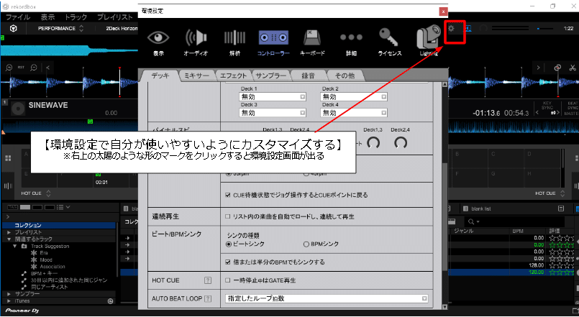The height and width of the screenshot is (317, 579).
Task: Switch to the ミキサー tab
Action: click(x=196, y=75)
